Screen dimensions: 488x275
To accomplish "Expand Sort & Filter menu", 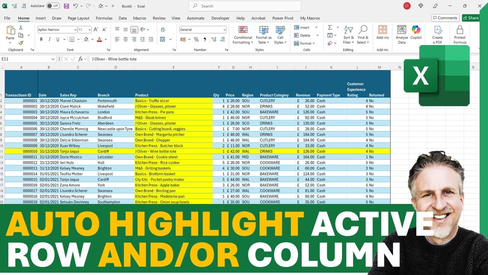I will [348, 34].
